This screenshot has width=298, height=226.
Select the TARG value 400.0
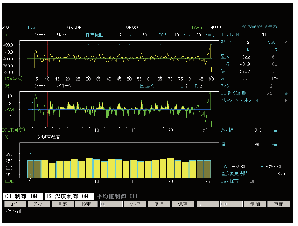click(x=216, y=28)
